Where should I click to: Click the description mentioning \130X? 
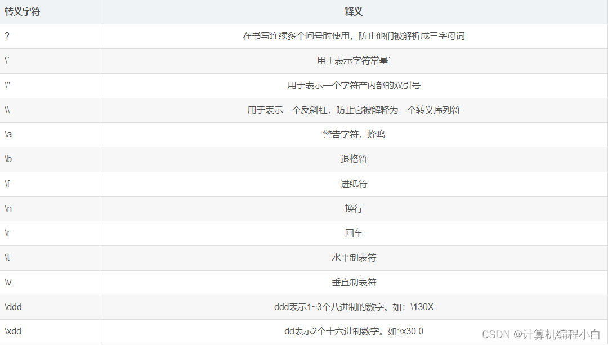(354, 307)
